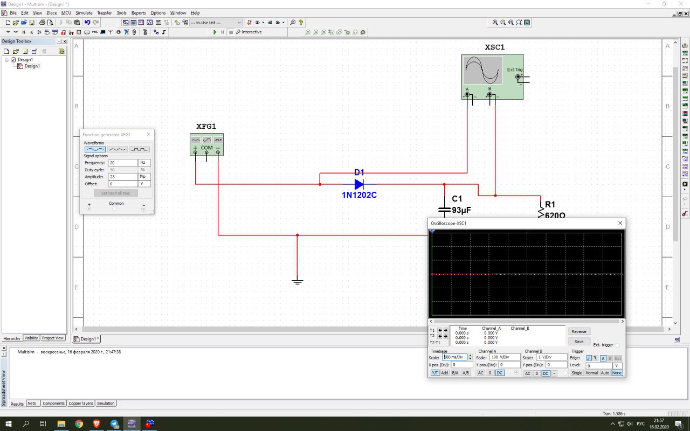Open Simulate menu
This screenshot has width=690, height=431.
[84, 13]
